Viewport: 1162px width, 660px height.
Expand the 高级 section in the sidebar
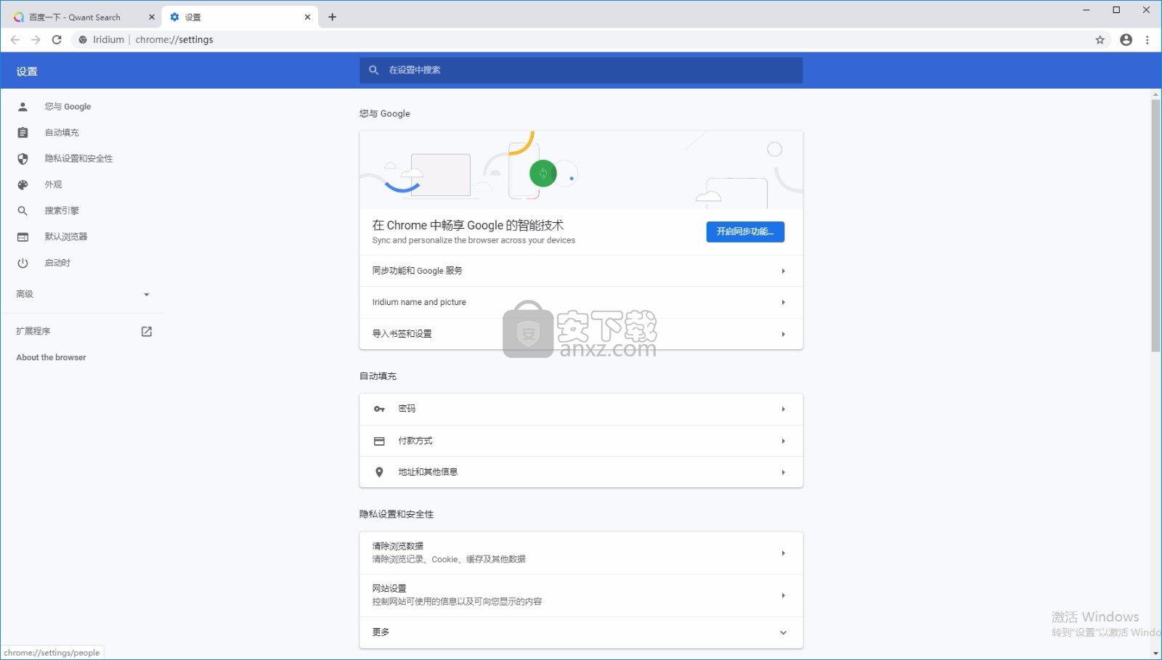coord(82,294)
